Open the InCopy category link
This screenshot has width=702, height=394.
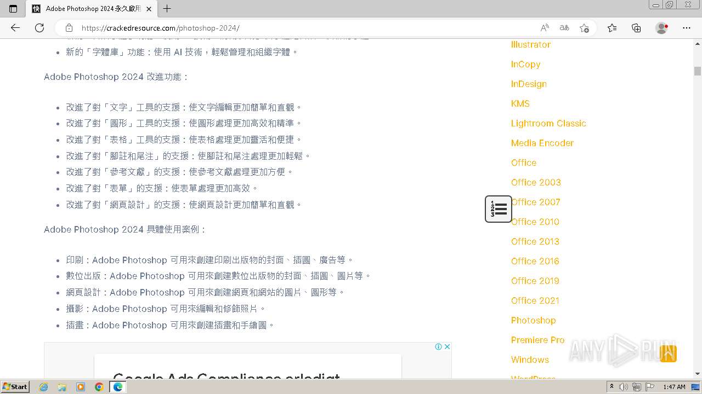coord(526,64)
